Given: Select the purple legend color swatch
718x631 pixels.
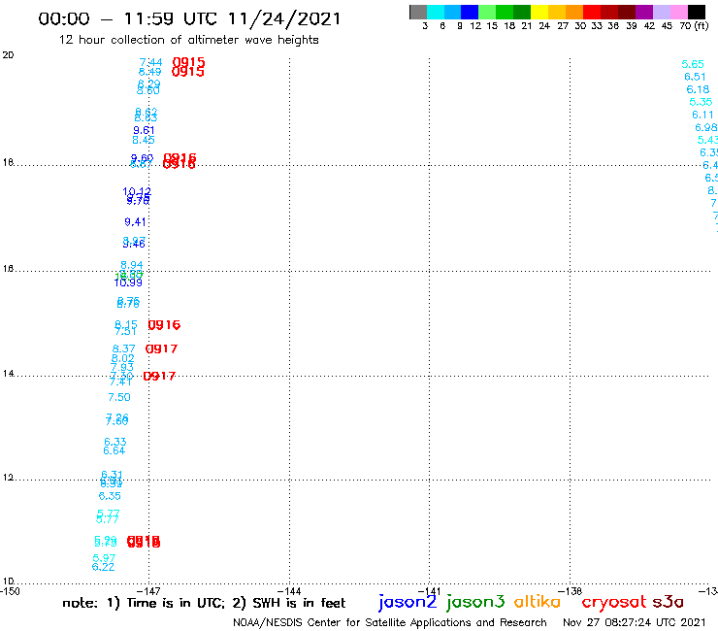Looking at the screenshot, I should pos(644,12).
